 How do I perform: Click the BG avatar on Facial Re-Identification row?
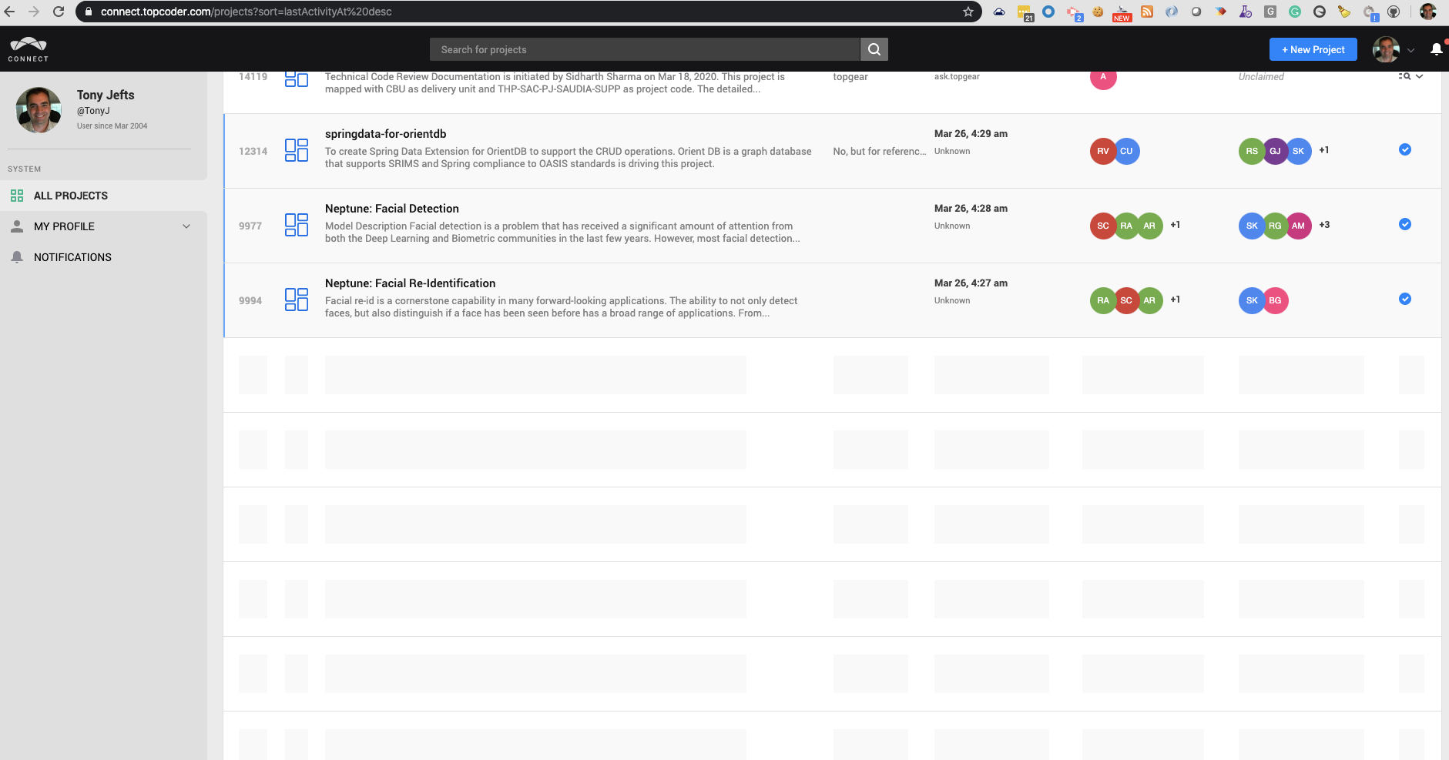click(x=1275, y=300)
